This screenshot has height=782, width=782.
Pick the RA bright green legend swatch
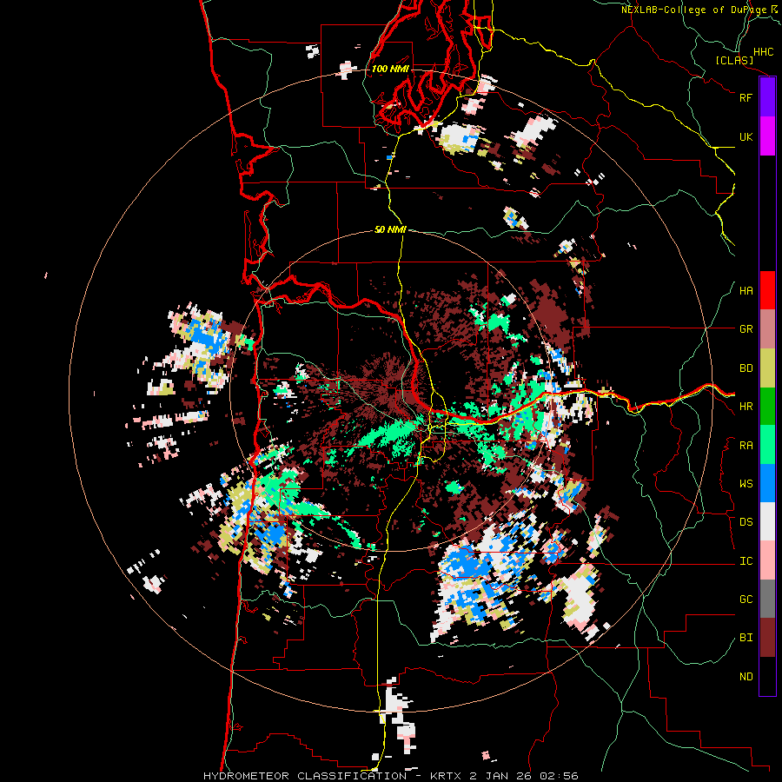pos(767,445)
